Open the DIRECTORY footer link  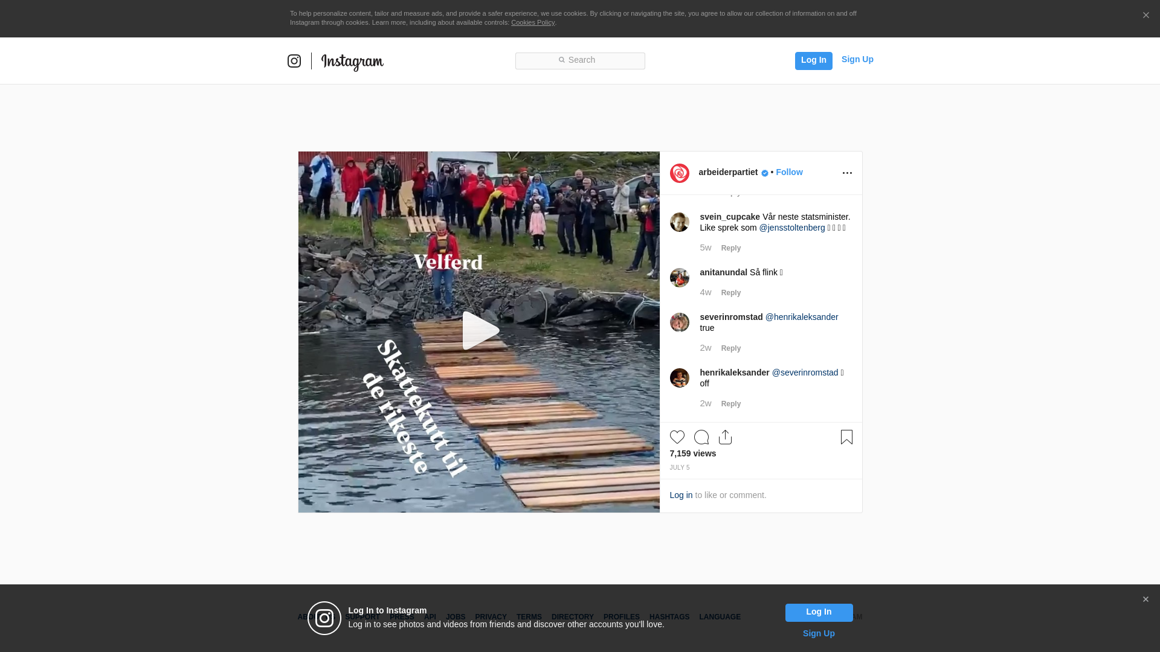[x=572, y=617]
